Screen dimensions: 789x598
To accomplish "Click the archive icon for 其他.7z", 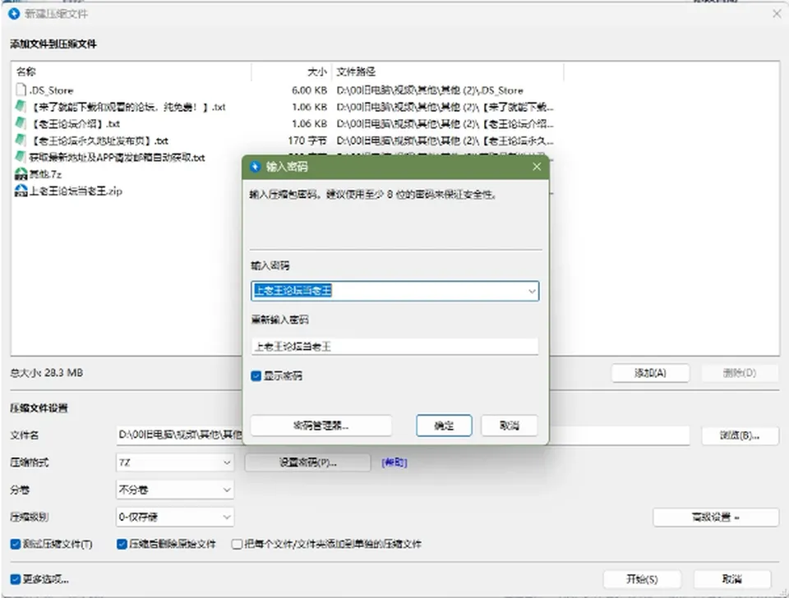I will [21, 174].
